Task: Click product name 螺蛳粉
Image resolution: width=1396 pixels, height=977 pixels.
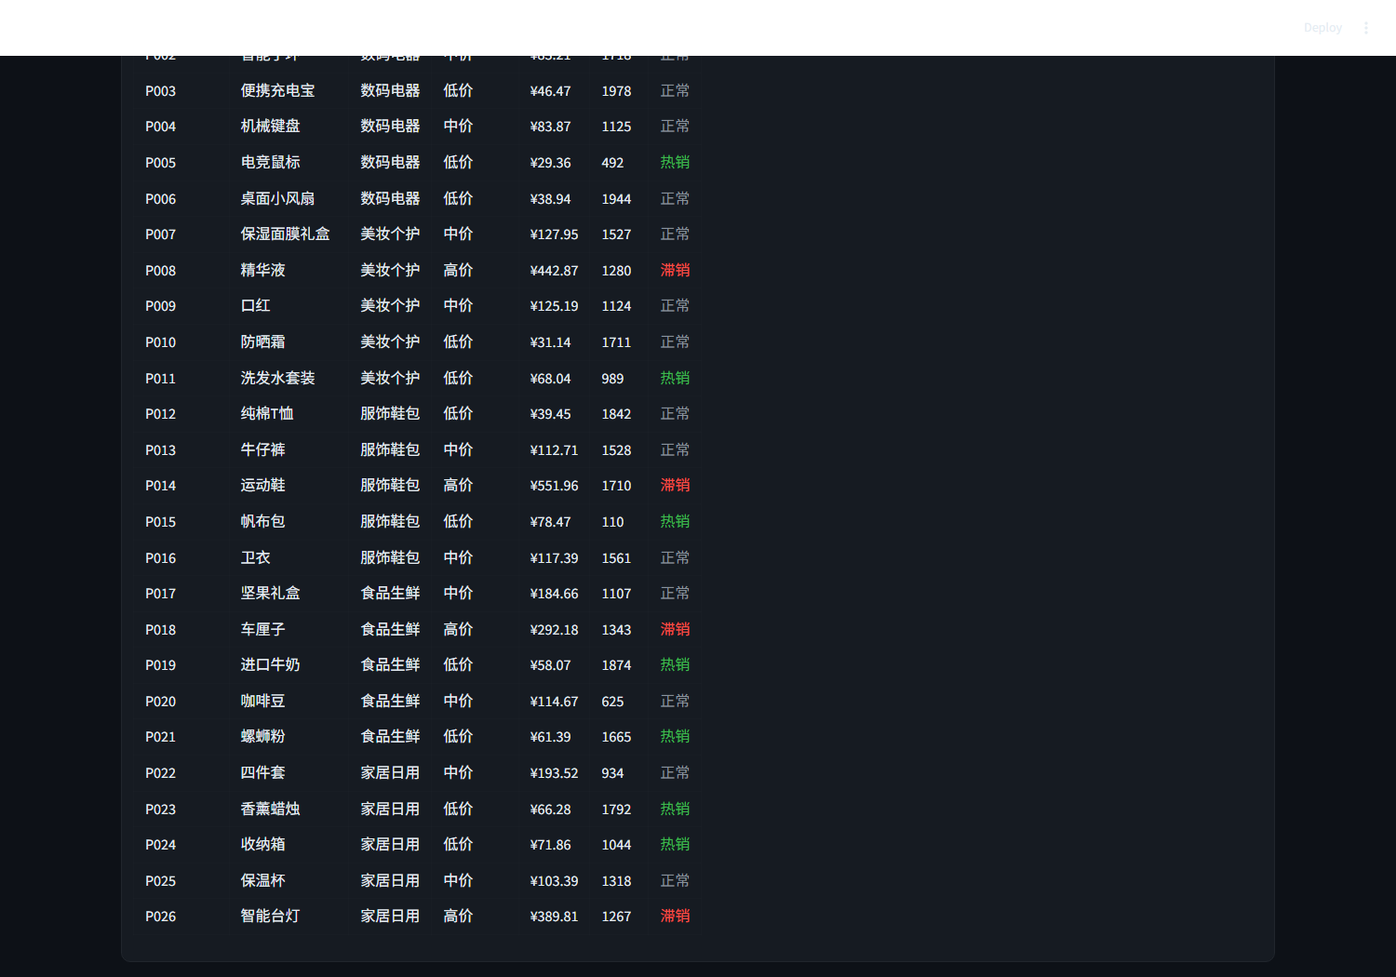Action: [262, 737]
